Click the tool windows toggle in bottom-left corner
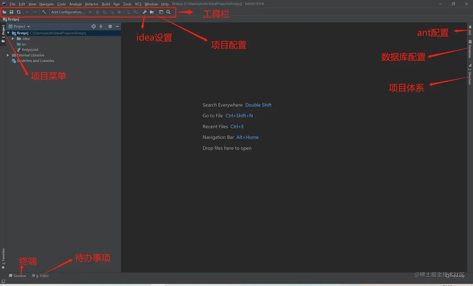This screenshot has width=473, height=286. coord(3,281)
